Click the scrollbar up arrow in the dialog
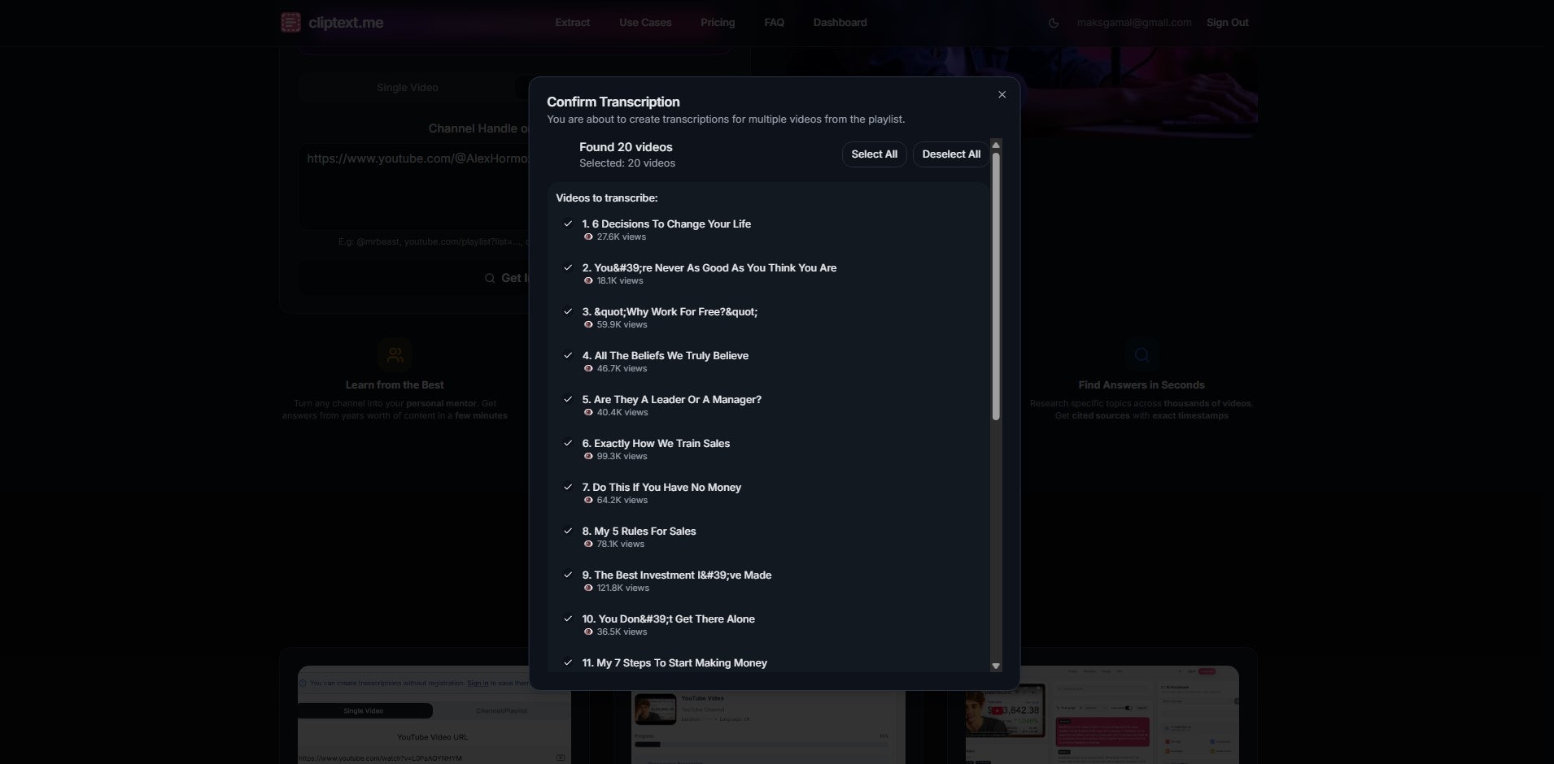Image resolution: width=1554 pixels, height=764 pixels. click(x=996, y=145)
